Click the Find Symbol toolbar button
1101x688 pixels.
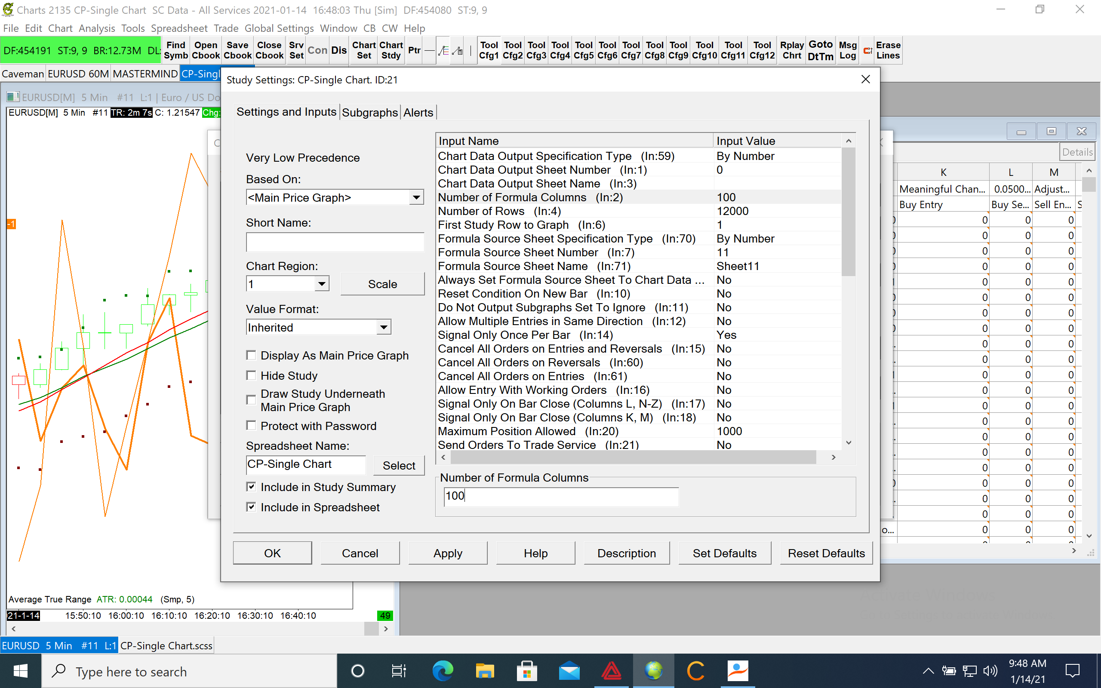tap(175, 50)
